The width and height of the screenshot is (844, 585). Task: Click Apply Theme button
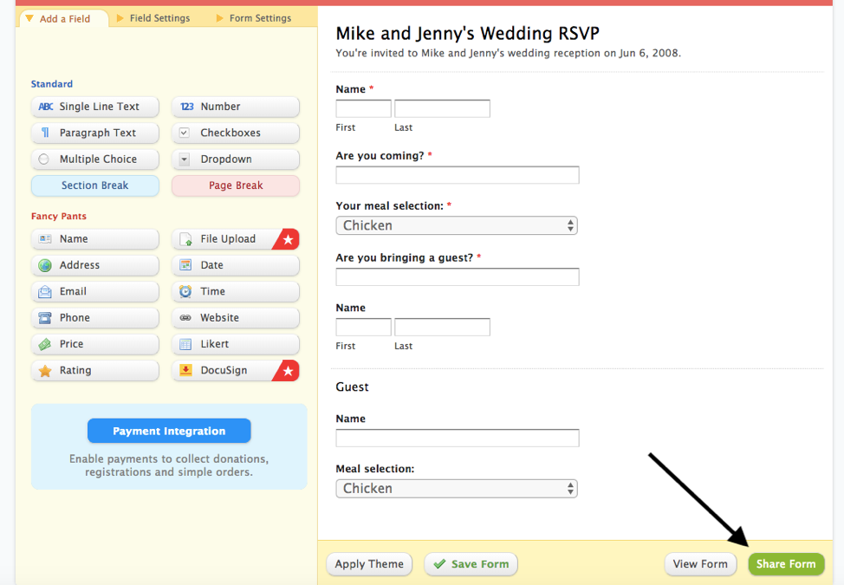click(x=369, y=564)
